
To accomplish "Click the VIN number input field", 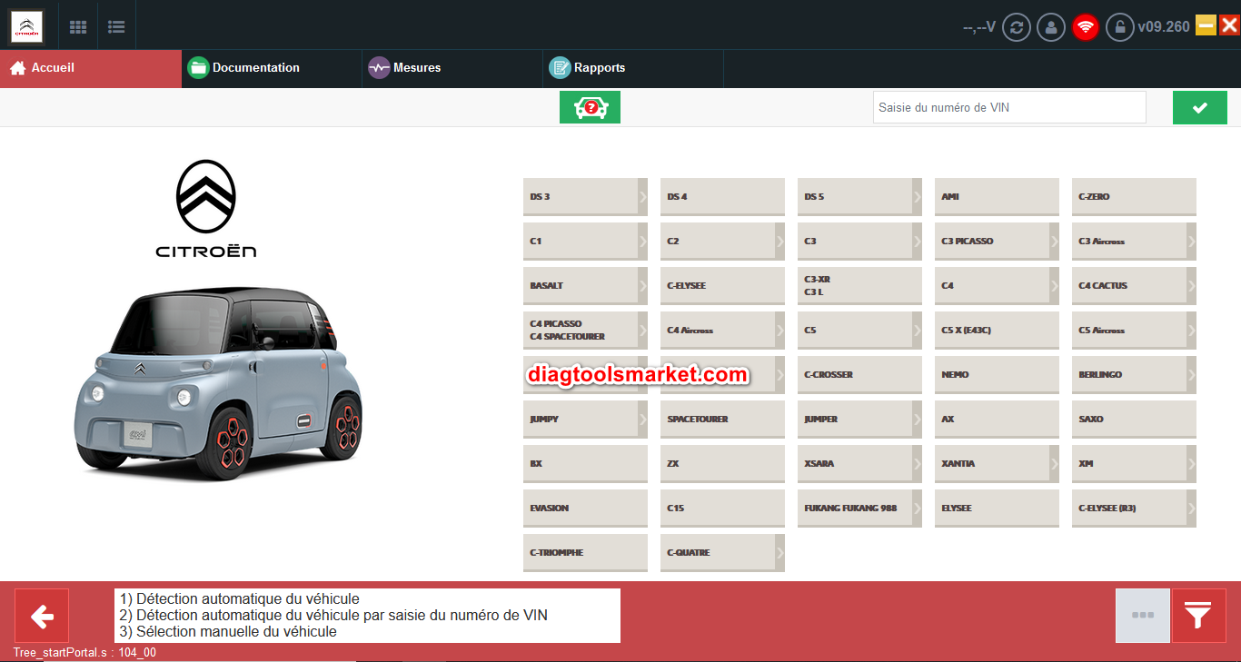I will tap(1008, 107).
